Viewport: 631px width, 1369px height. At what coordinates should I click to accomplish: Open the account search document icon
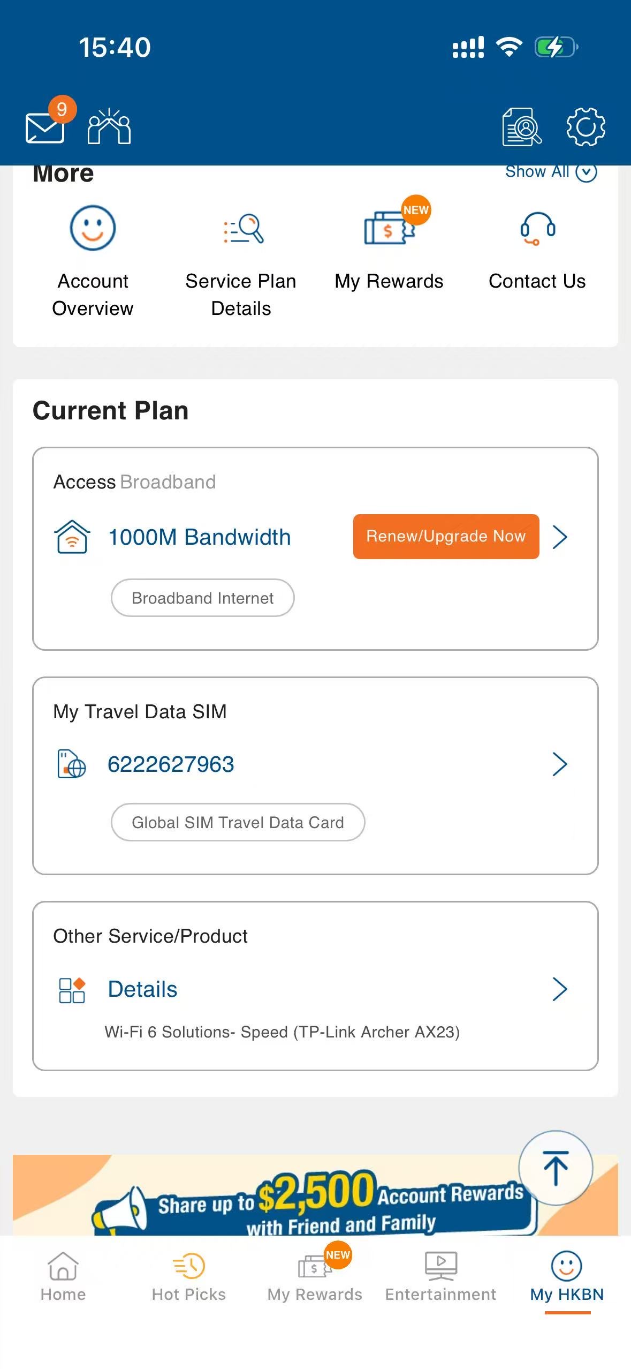click(522, 127)
